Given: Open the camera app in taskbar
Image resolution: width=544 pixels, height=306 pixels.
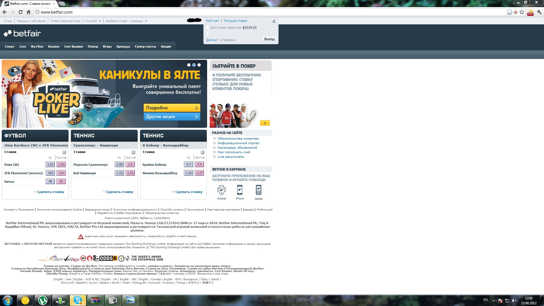Looking at the screenshot, I should (113, 300).
